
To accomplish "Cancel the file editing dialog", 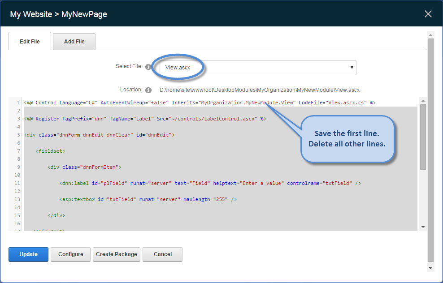I will click(x=162, y=254).
